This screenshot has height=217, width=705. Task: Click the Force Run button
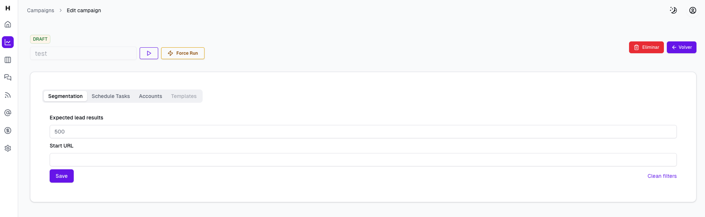183,53
